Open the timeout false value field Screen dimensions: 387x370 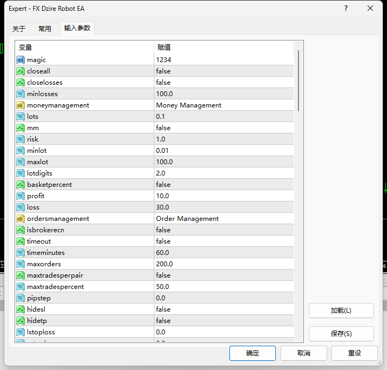224,241
